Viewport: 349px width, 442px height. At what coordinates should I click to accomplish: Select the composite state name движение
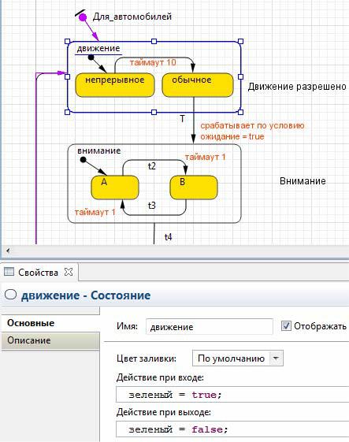98,49
